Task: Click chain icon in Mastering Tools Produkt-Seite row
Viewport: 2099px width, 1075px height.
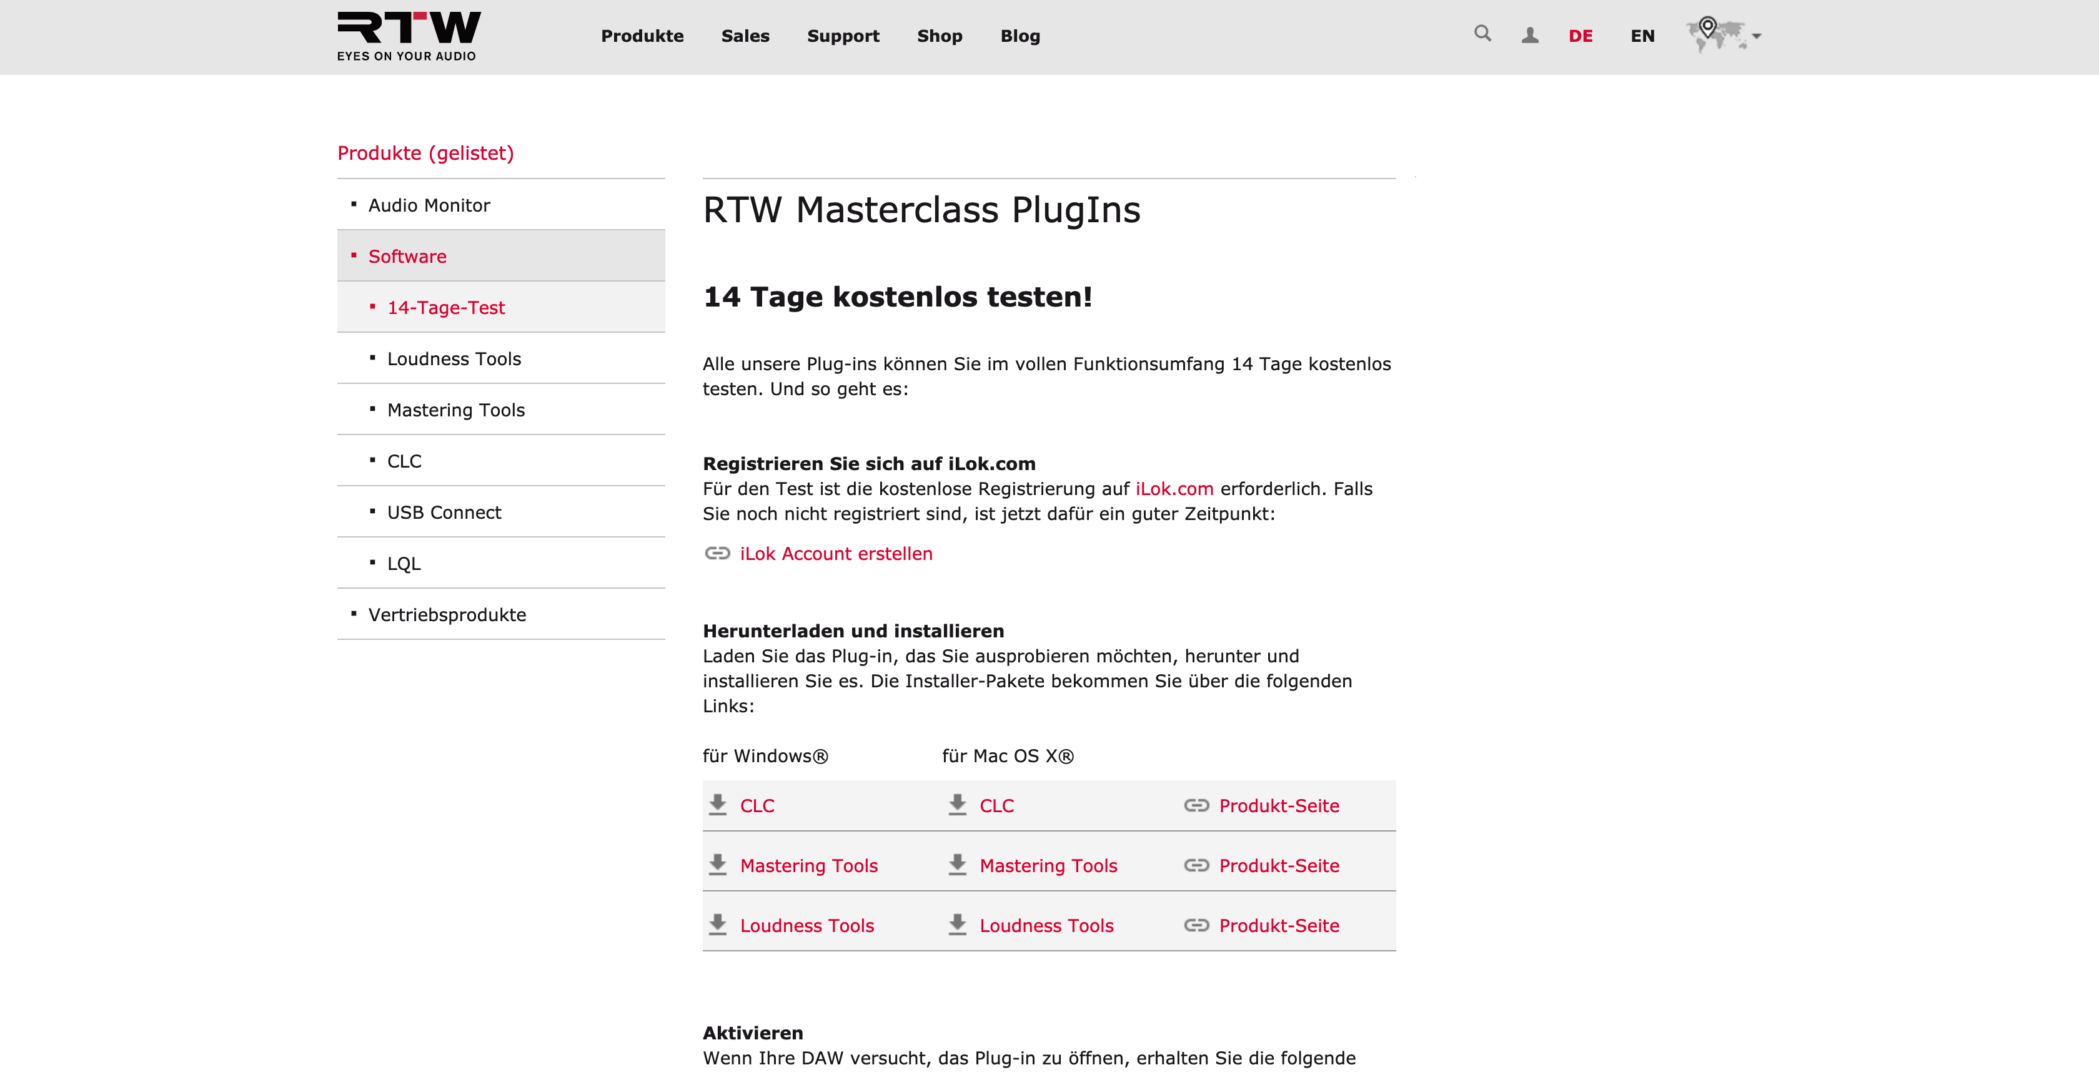Action: pyautogui.click(x=1196, y=865)
